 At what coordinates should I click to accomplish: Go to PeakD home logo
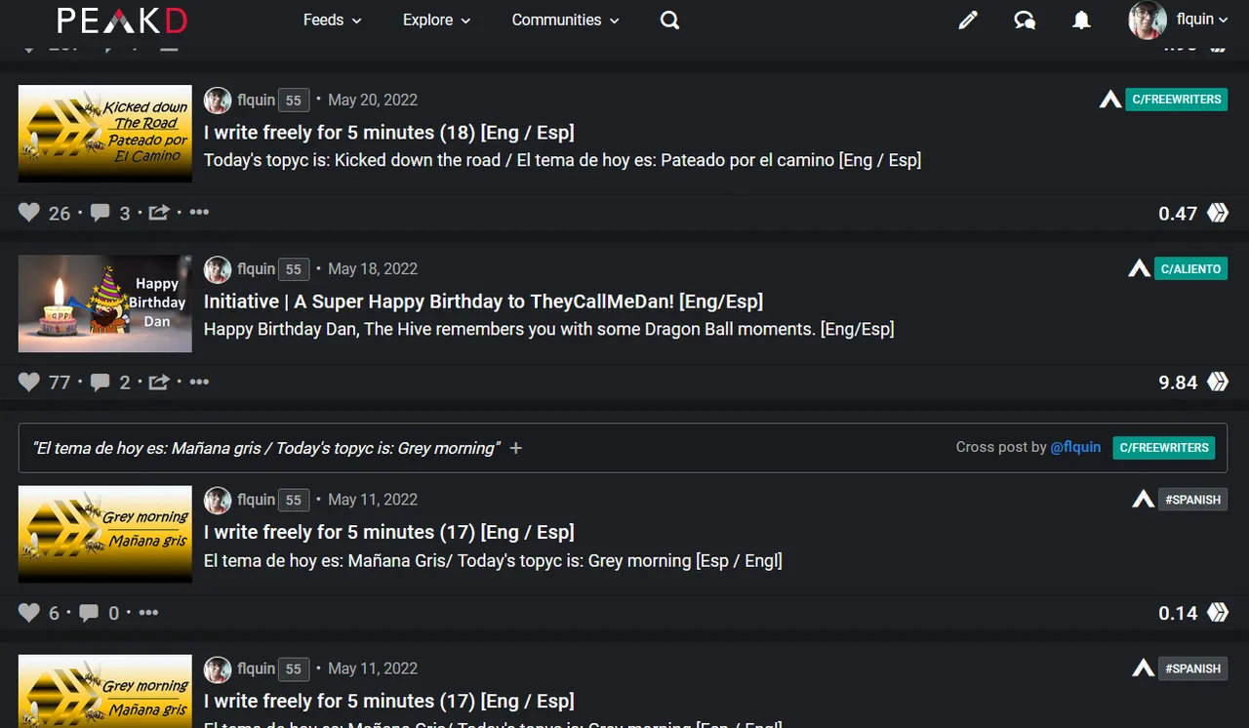click(122, 20)
